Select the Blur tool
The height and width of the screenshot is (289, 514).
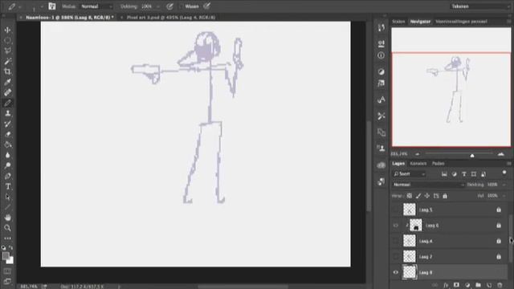pyautogui.click(x=7, y=155)
